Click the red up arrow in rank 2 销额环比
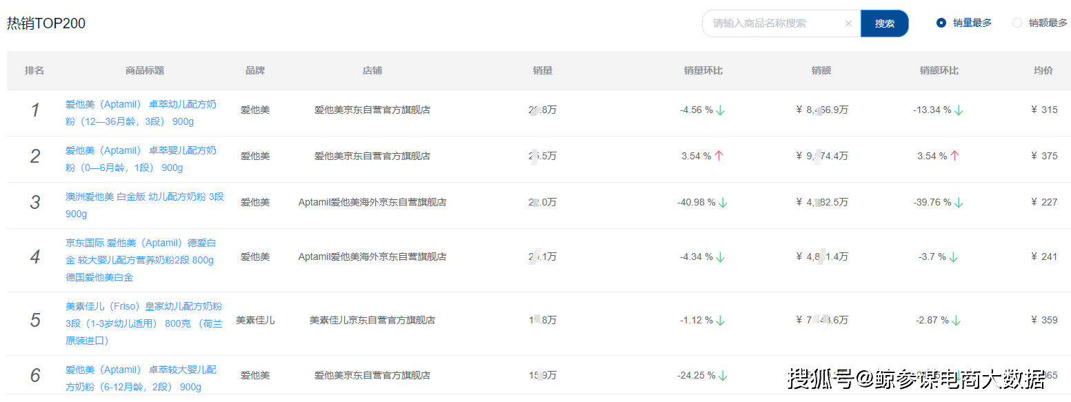 [954, 157]
